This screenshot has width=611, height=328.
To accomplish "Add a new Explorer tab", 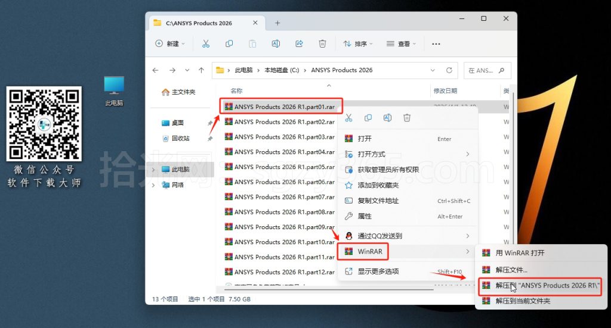I will (x=277, y=23).
